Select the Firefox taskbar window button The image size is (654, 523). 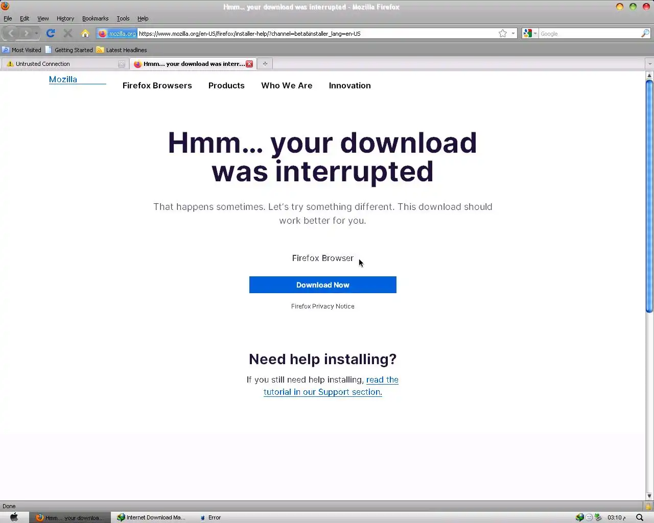pyautogui.click(x=69, y=517)
